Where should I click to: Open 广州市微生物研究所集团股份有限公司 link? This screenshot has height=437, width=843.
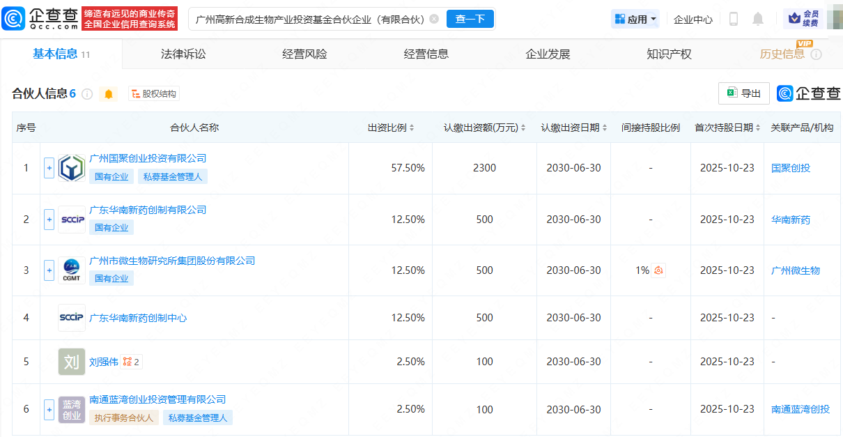[x=172, y=261]
